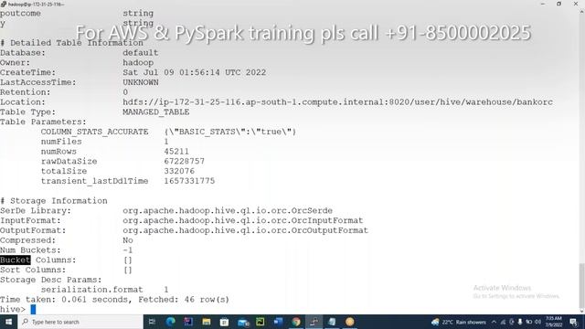Click the network icon in system tray

coord(503,322)
